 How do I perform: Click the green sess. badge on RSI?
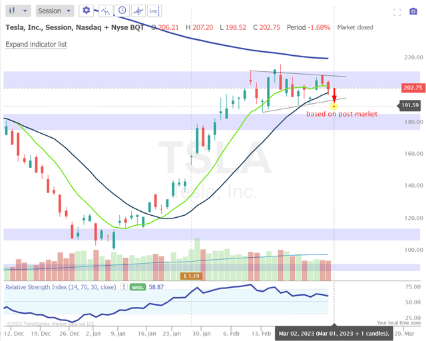pos(138,287)
